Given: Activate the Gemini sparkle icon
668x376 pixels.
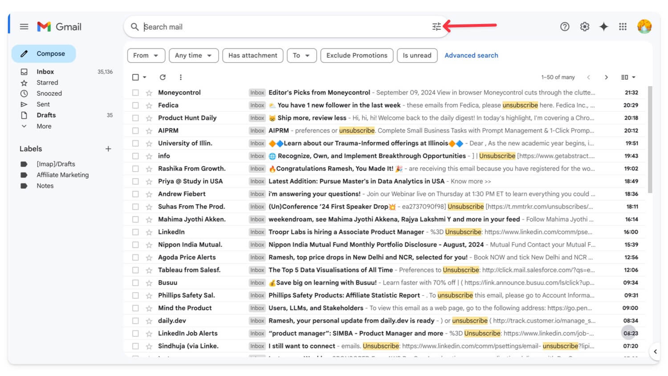Looking at the screenshot, I should (603, 26).
